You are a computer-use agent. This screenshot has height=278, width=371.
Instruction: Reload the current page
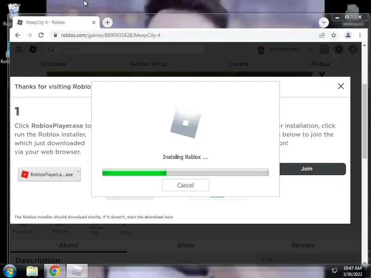tap(41, 35)
